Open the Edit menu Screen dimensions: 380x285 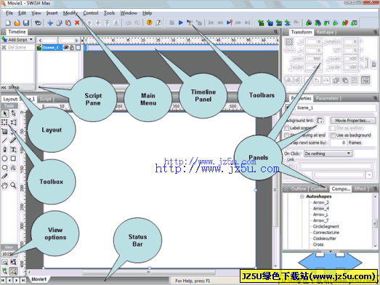click(x=22, y=13)
